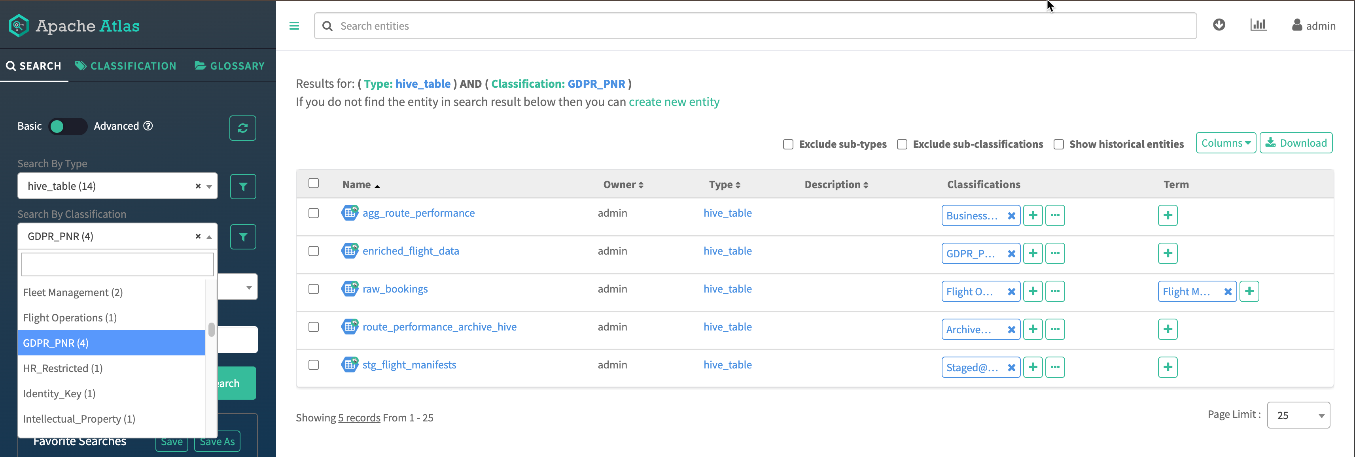The height and width of the screenshot is (457, 1355).
Task: Click the create new entity link
Action: pos(674,102)
